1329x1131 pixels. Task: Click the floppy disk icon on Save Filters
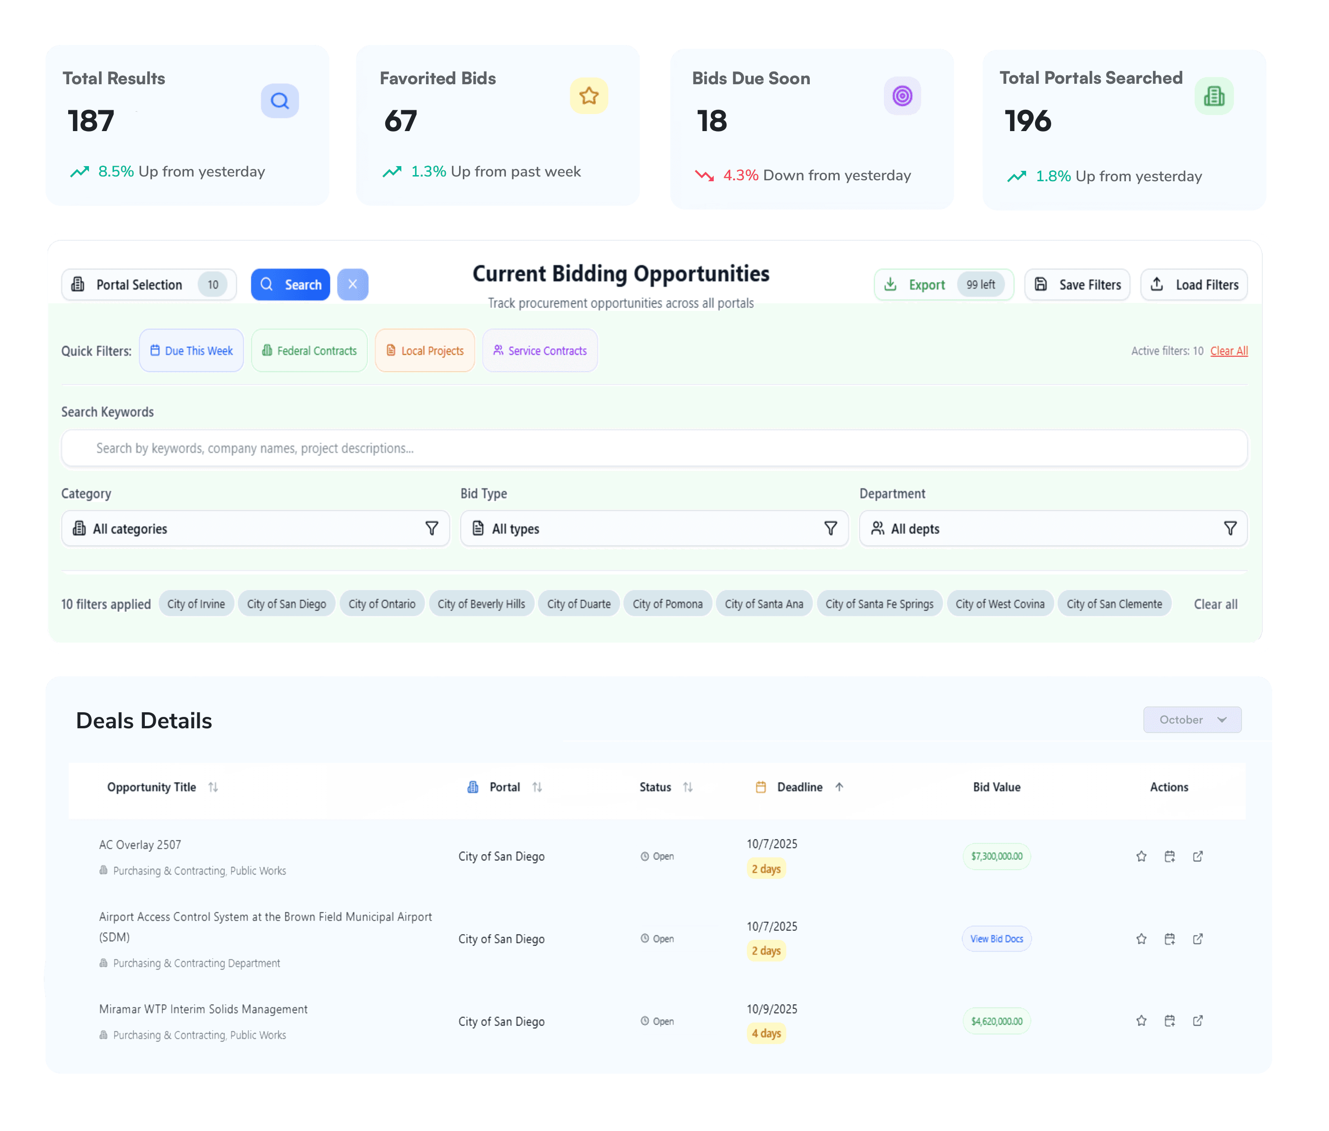(1040, 284)
